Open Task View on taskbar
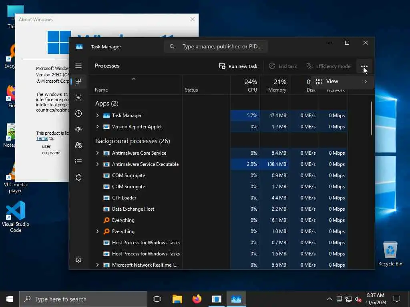The height and width of the screenshot is (307, 410). click(x=157, y=299)
